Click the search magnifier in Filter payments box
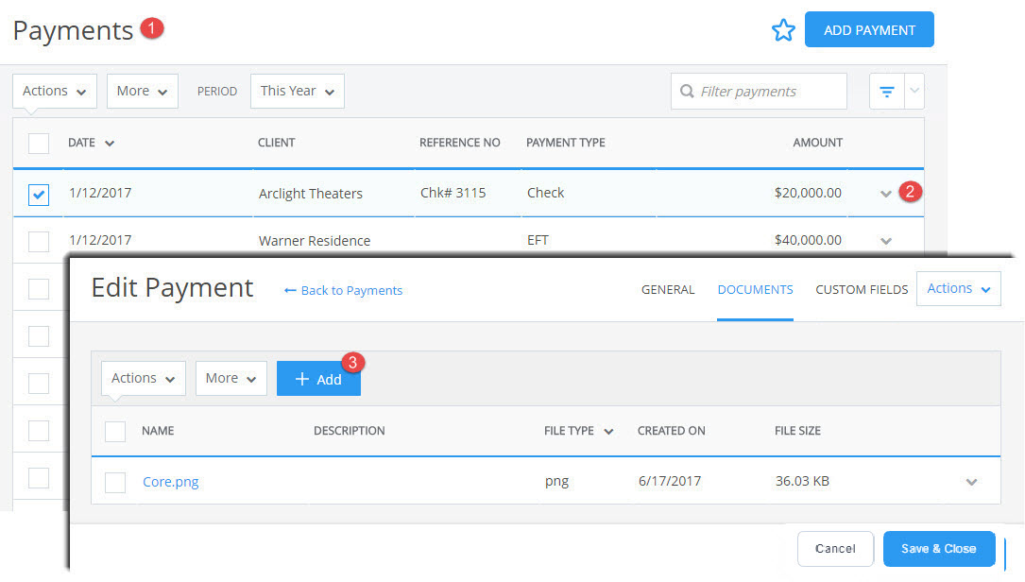 (x=687, y=91)
